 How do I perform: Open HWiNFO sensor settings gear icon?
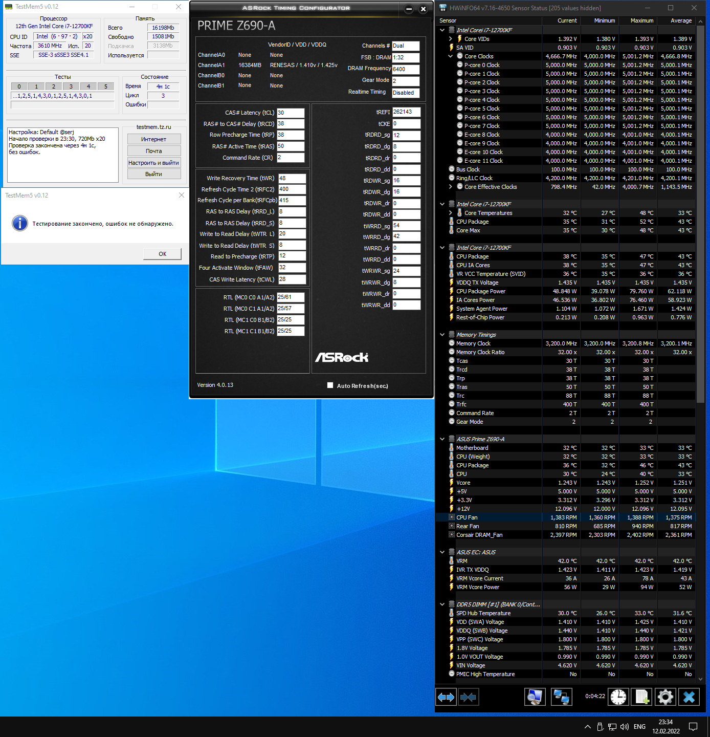(x=665, y=697)
